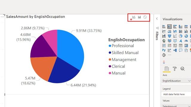The width and height of the screenshot is (191, 107).
Task: Select Professional in the legend
Action: (121, 46)
